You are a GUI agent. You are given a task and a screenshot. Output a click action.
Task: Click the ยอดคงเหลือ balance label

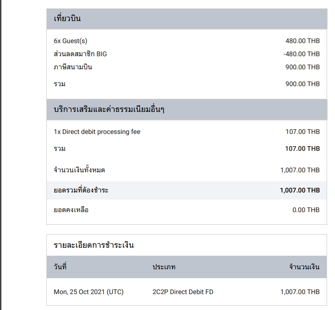click(71, 210)
